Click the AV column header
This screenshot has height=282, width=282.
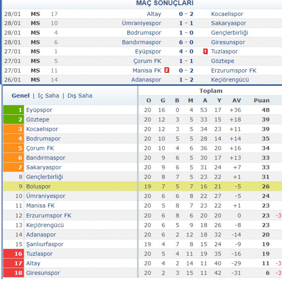pyautogui.click(x=237, y=100)
